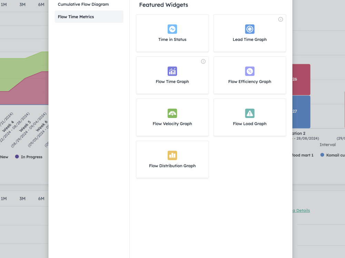Click info icon on Lead Time Graph card

pyautogui.click(x=280, y=19)
